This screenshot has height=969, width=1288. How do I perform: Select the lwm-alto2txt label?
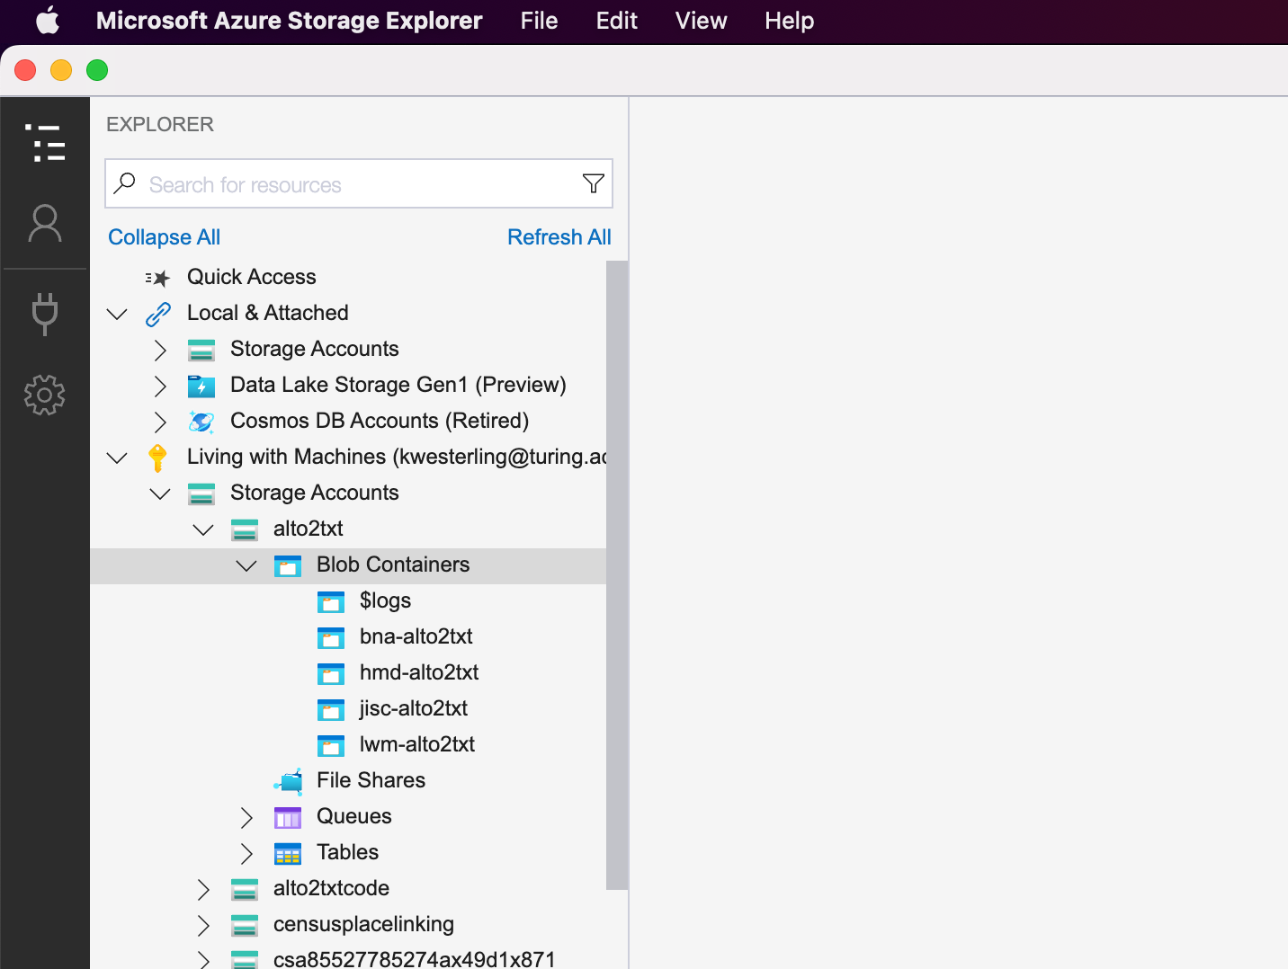point(416,744)
